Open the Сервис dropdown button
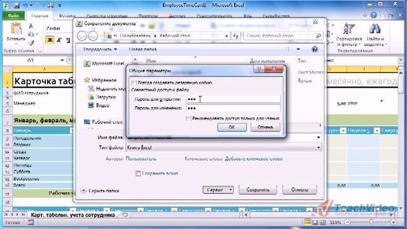This screenshot has height=229, width=407. 218,190
